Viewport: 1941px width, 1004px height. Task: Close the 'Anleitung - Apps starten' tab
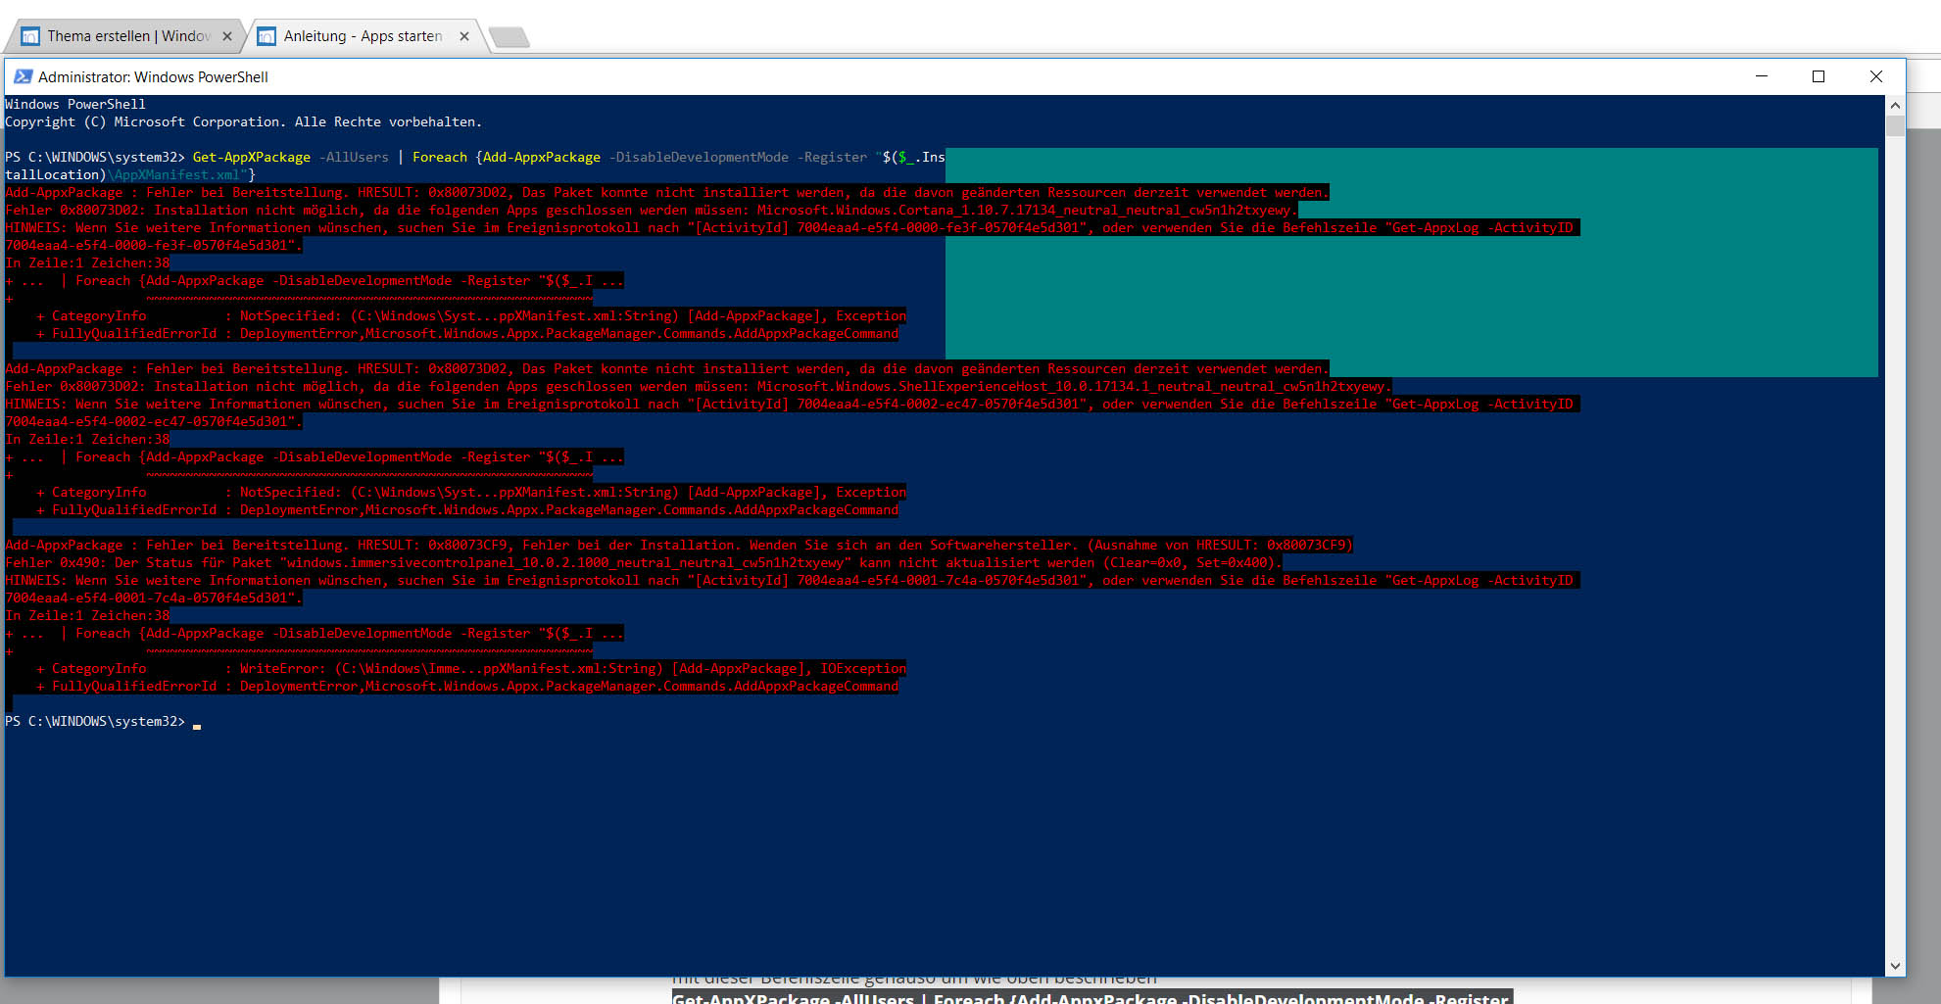[x=464, y=36]
